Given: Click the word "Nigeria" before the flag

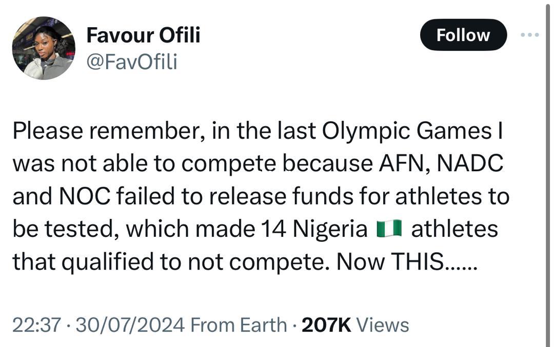Looking at the screenshot, I should tap(330, 229).
